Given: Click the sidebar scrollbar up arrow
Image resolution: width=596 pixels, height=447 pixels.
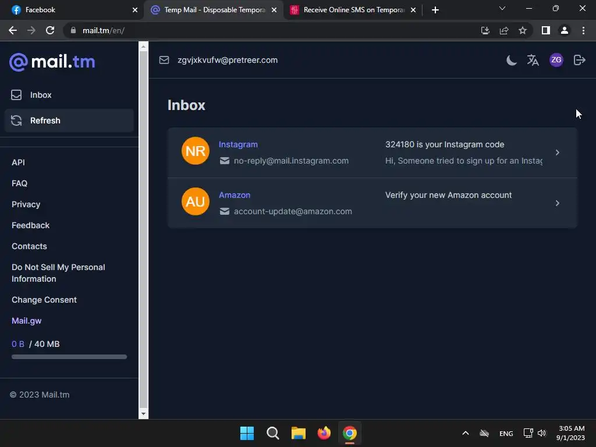Looking at the screenshot, I should [x=143, y=47].
